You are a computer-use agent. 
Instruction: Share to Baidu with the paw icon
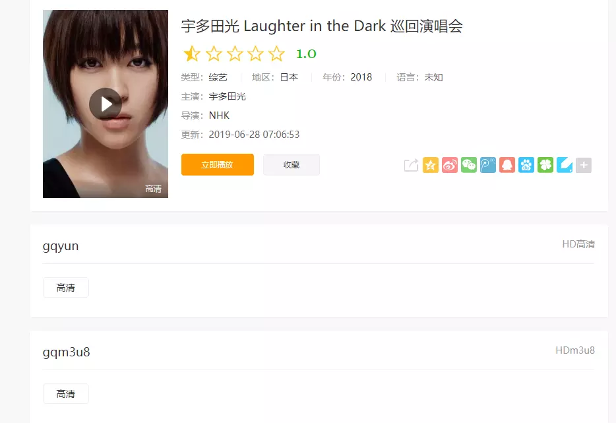pos(526,165)
